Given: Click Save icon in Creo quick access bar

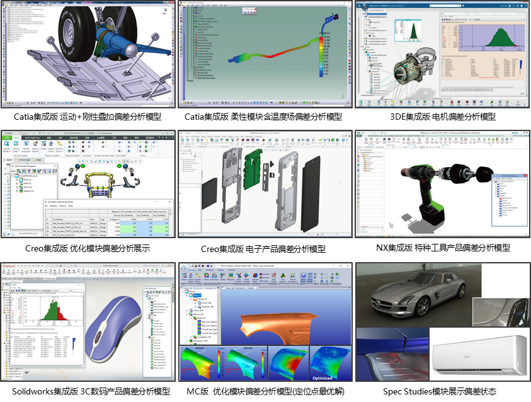Looking at the screenshot, I should click(25, 133).
